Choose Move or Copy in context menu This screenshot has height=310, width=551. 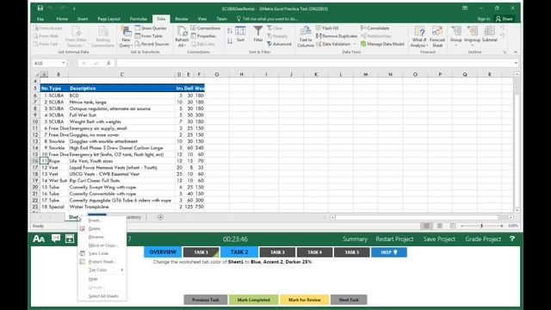tap(102, 245)
